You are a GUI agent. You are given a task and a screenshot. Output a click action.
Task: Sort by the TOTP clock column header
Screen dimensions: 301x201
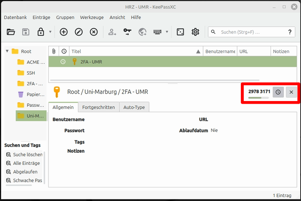(64, 51)
